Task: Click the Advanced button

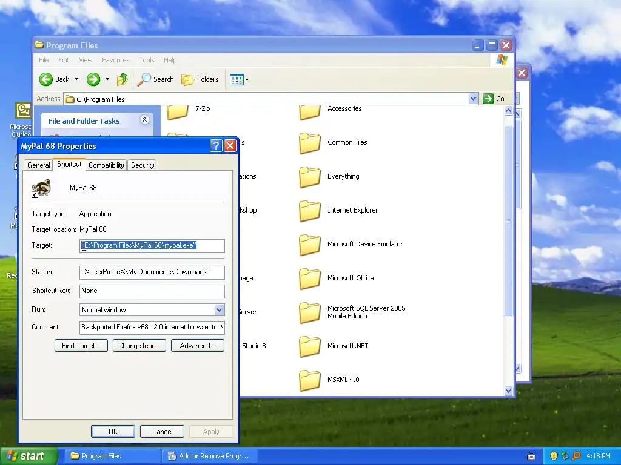Action: tap(198, 346)
